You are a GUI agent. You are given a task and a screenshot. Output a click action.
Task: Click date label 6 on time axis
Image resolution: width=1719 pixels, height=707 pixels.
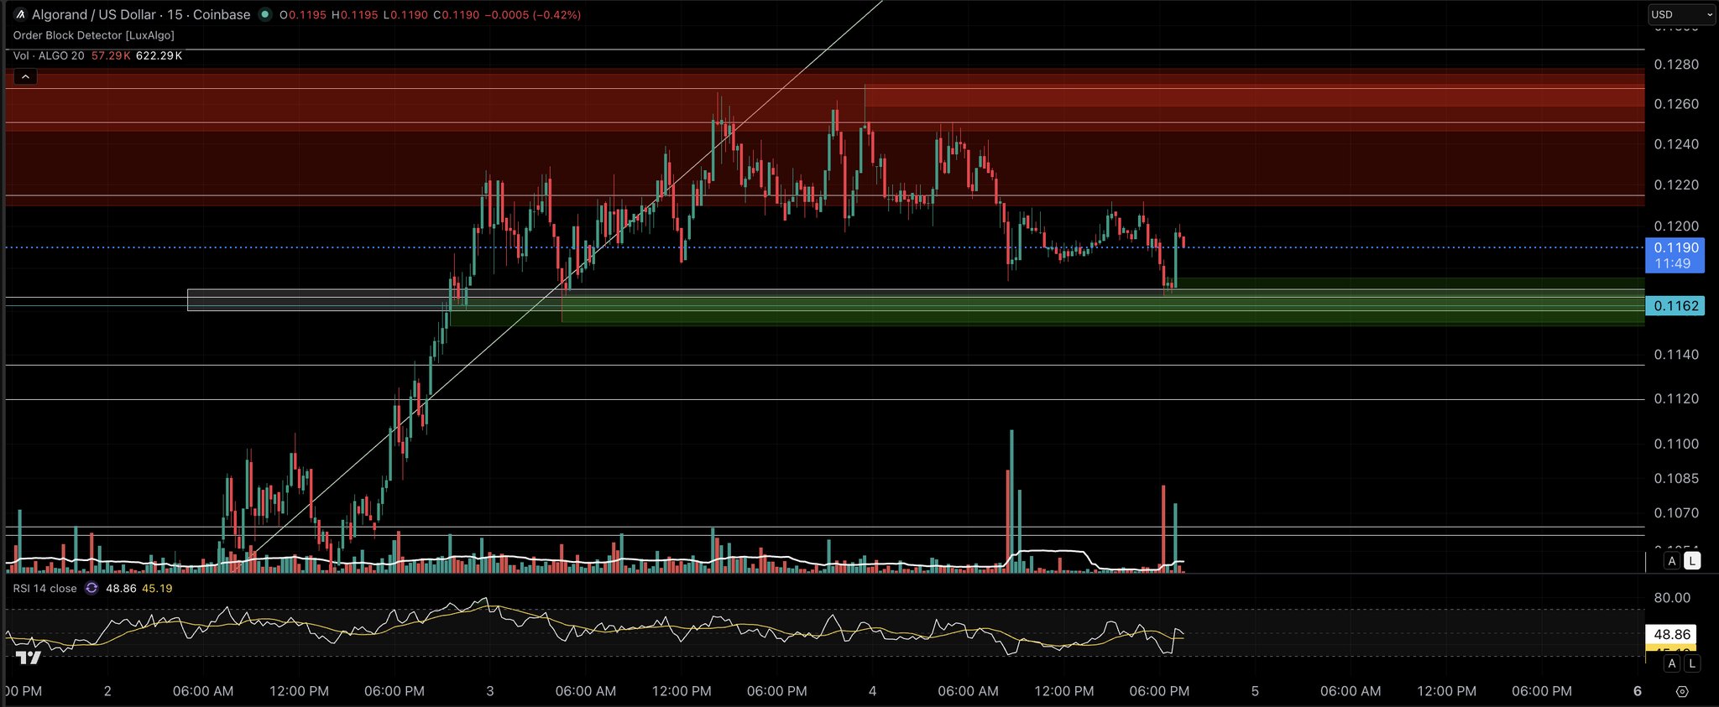(1638, 692)
